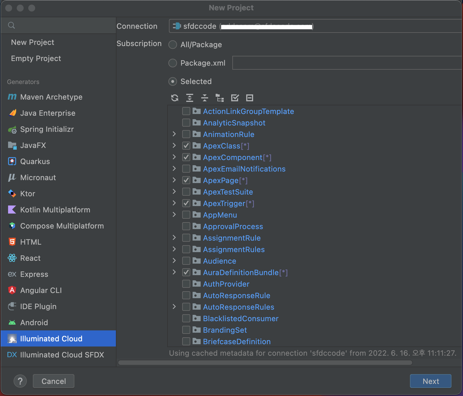Click the BriefcaseDefinition metadata link
Viewport: 463px width, 396px height.
pyautogui.click(x=237, y=342)
